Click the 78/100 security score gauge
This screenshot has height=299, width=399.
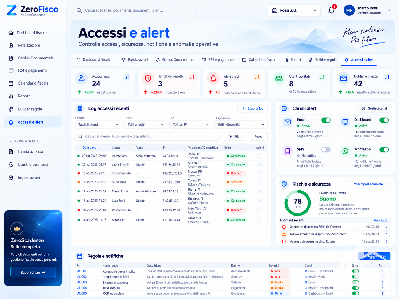298,203
